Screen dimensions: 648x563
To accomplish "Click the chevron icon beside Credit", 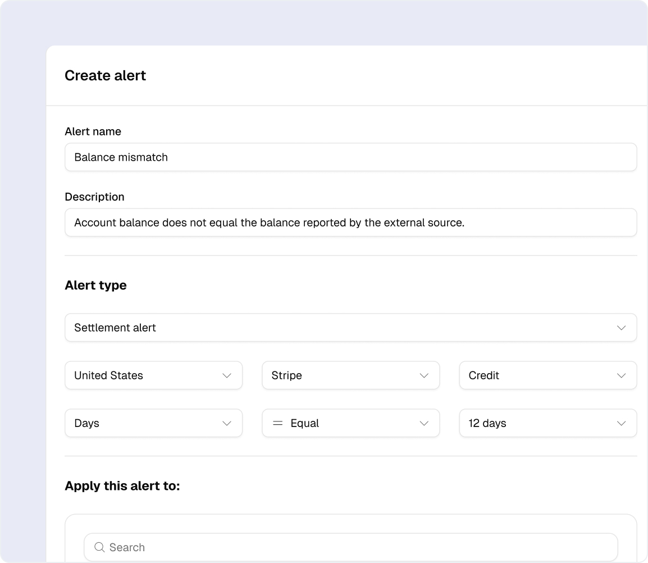I will [621, 375].
